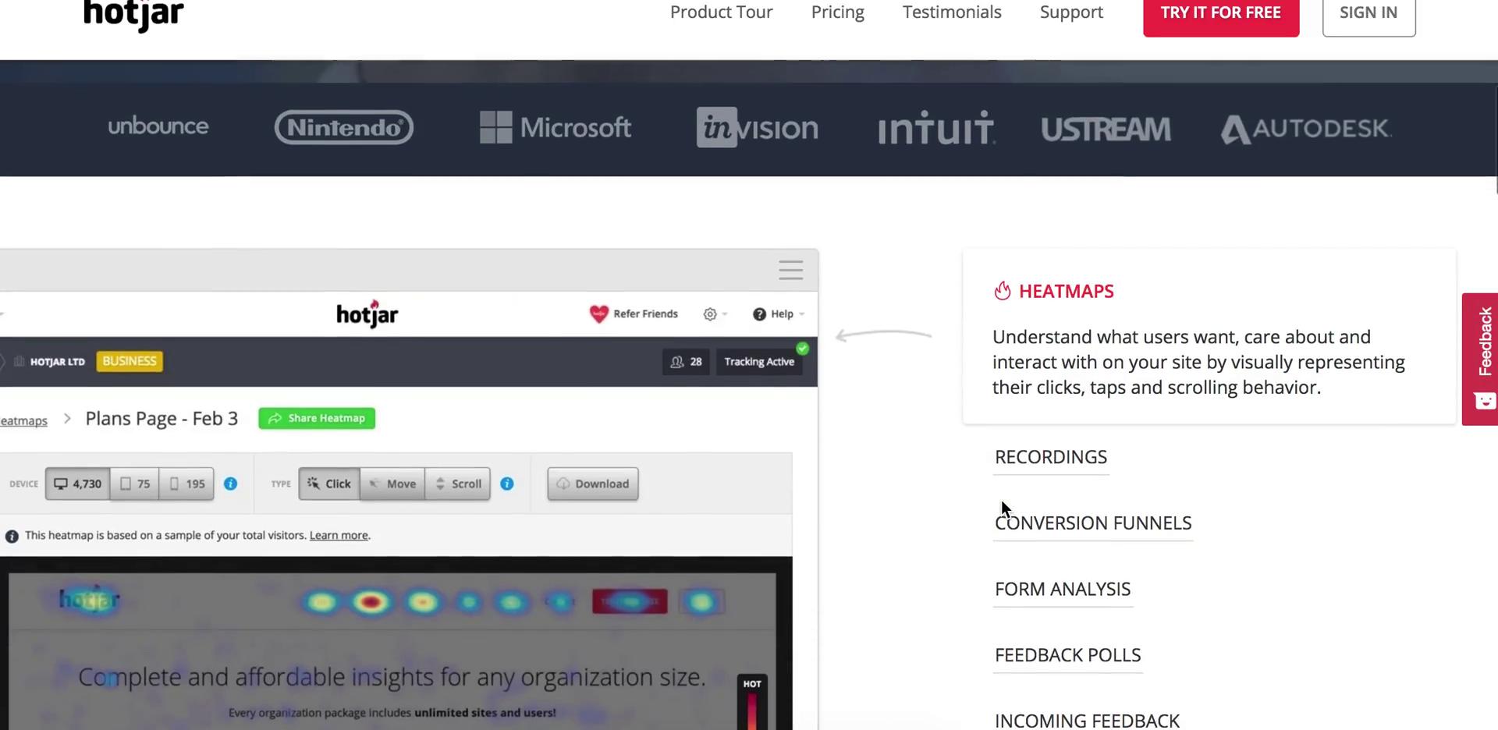Open the hamburger menu in the mock browser
The height and width of the screenshot is (730, 1498).
point(790,270)
